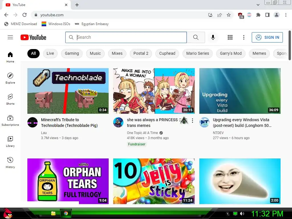
Task: Open Library in sidebar
Action: click(x=10, y=142)
